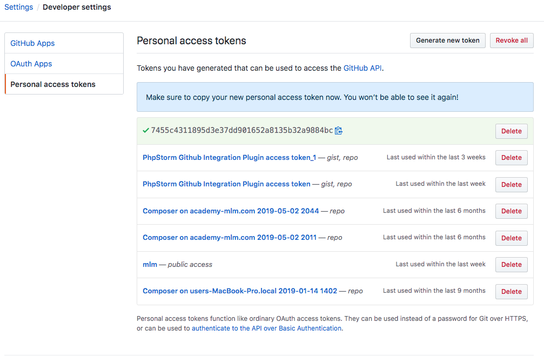Viewport: 544px width, 356px height.
Task: Delete the Composer users-MacBook-Pro.local token
Action: click(511, 291)
